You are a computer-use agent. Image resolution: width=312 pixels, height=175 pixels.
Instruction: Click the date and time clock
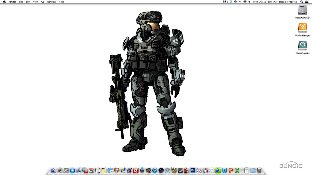click(x=265, y=2)
